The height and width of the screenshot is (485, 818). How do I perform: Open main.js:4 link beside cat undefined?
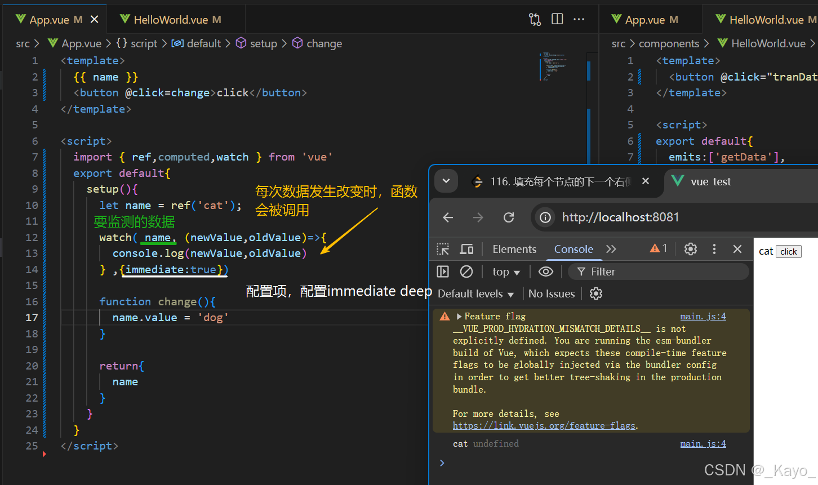coord(703,444)
